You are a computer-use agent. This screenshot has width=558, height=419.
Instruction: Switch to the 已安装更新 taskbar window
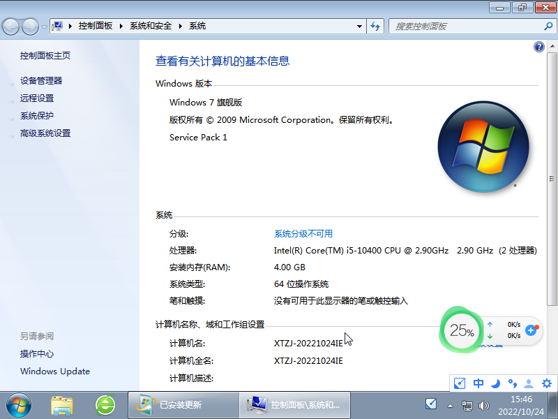181,404
